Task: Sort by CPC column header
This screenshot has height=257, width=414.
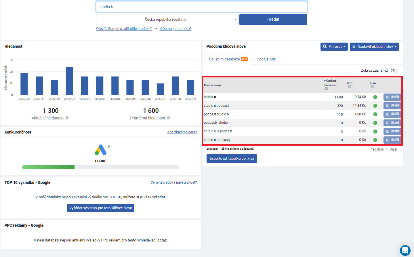Action: coord(350,83)
